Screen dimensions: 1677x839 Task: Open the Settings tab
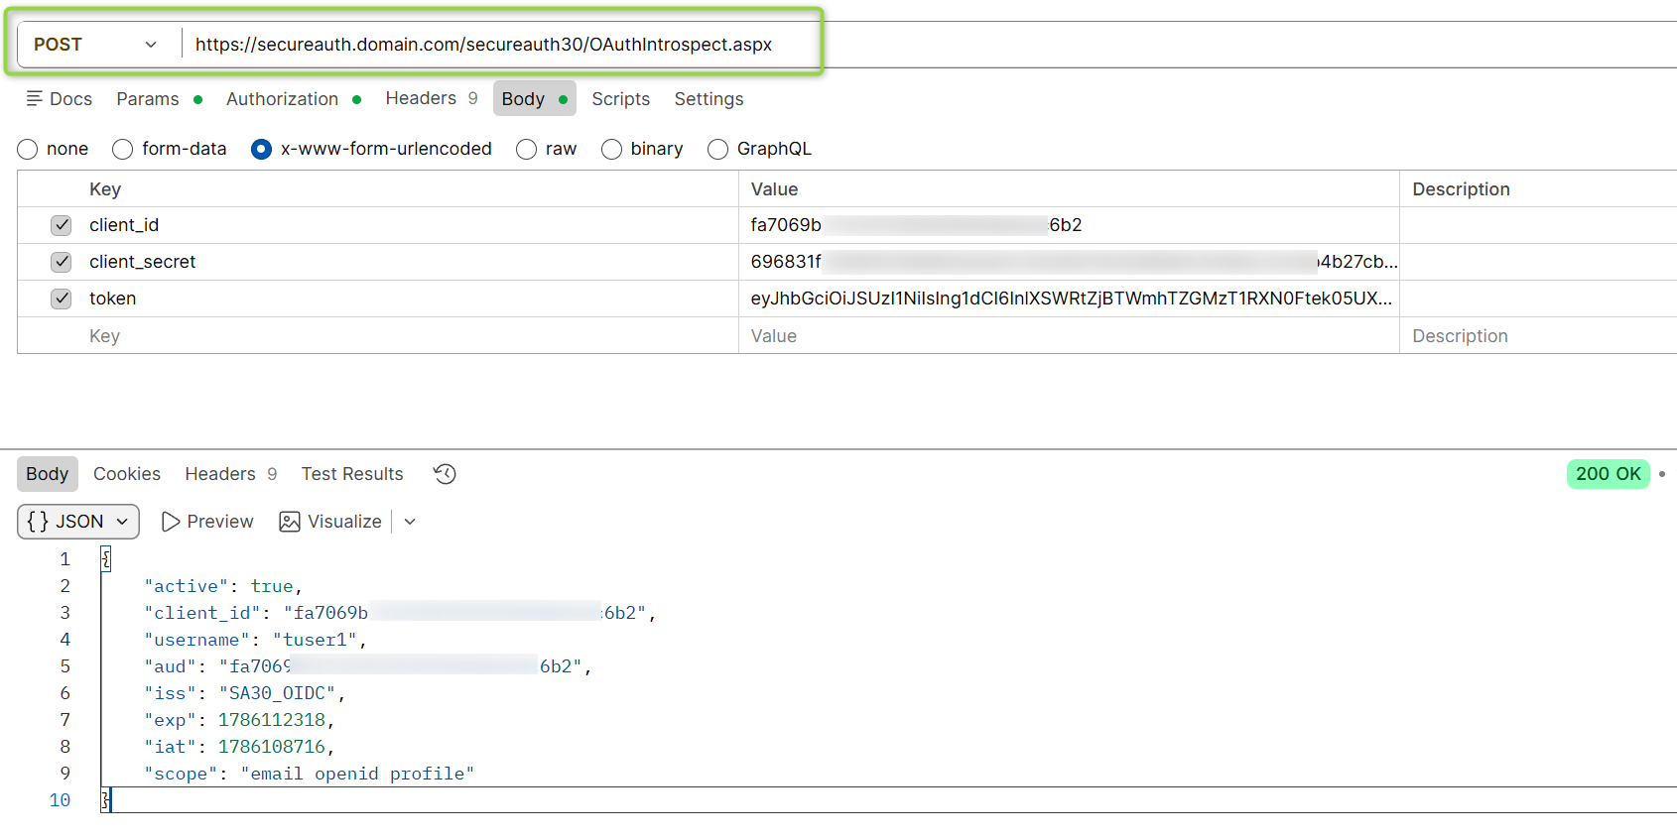[x=709, y=99]
